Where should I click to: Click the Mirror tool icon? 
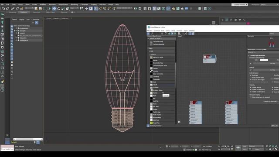[x=136, y=9]
